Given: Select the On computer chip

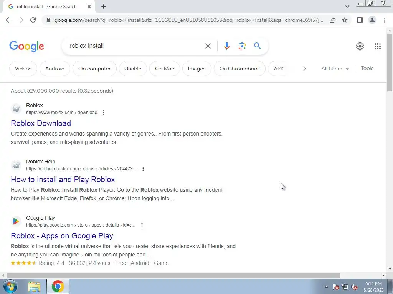Looking at the screenshot, I should (94, 69).
